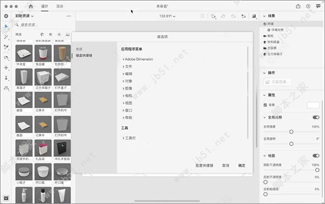Expand the 对象 shortcuts group
The width and height of the screenshot is (325, 204).
tap(127, 81)
